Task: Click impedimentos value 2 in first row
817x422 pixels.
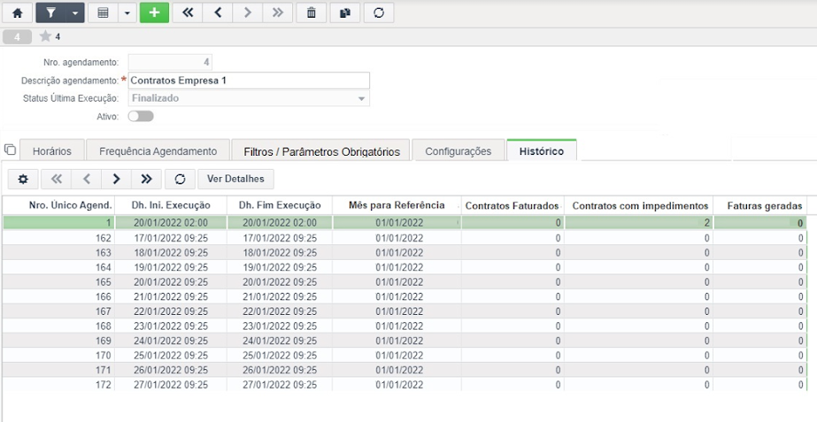Action: (640, 223)
